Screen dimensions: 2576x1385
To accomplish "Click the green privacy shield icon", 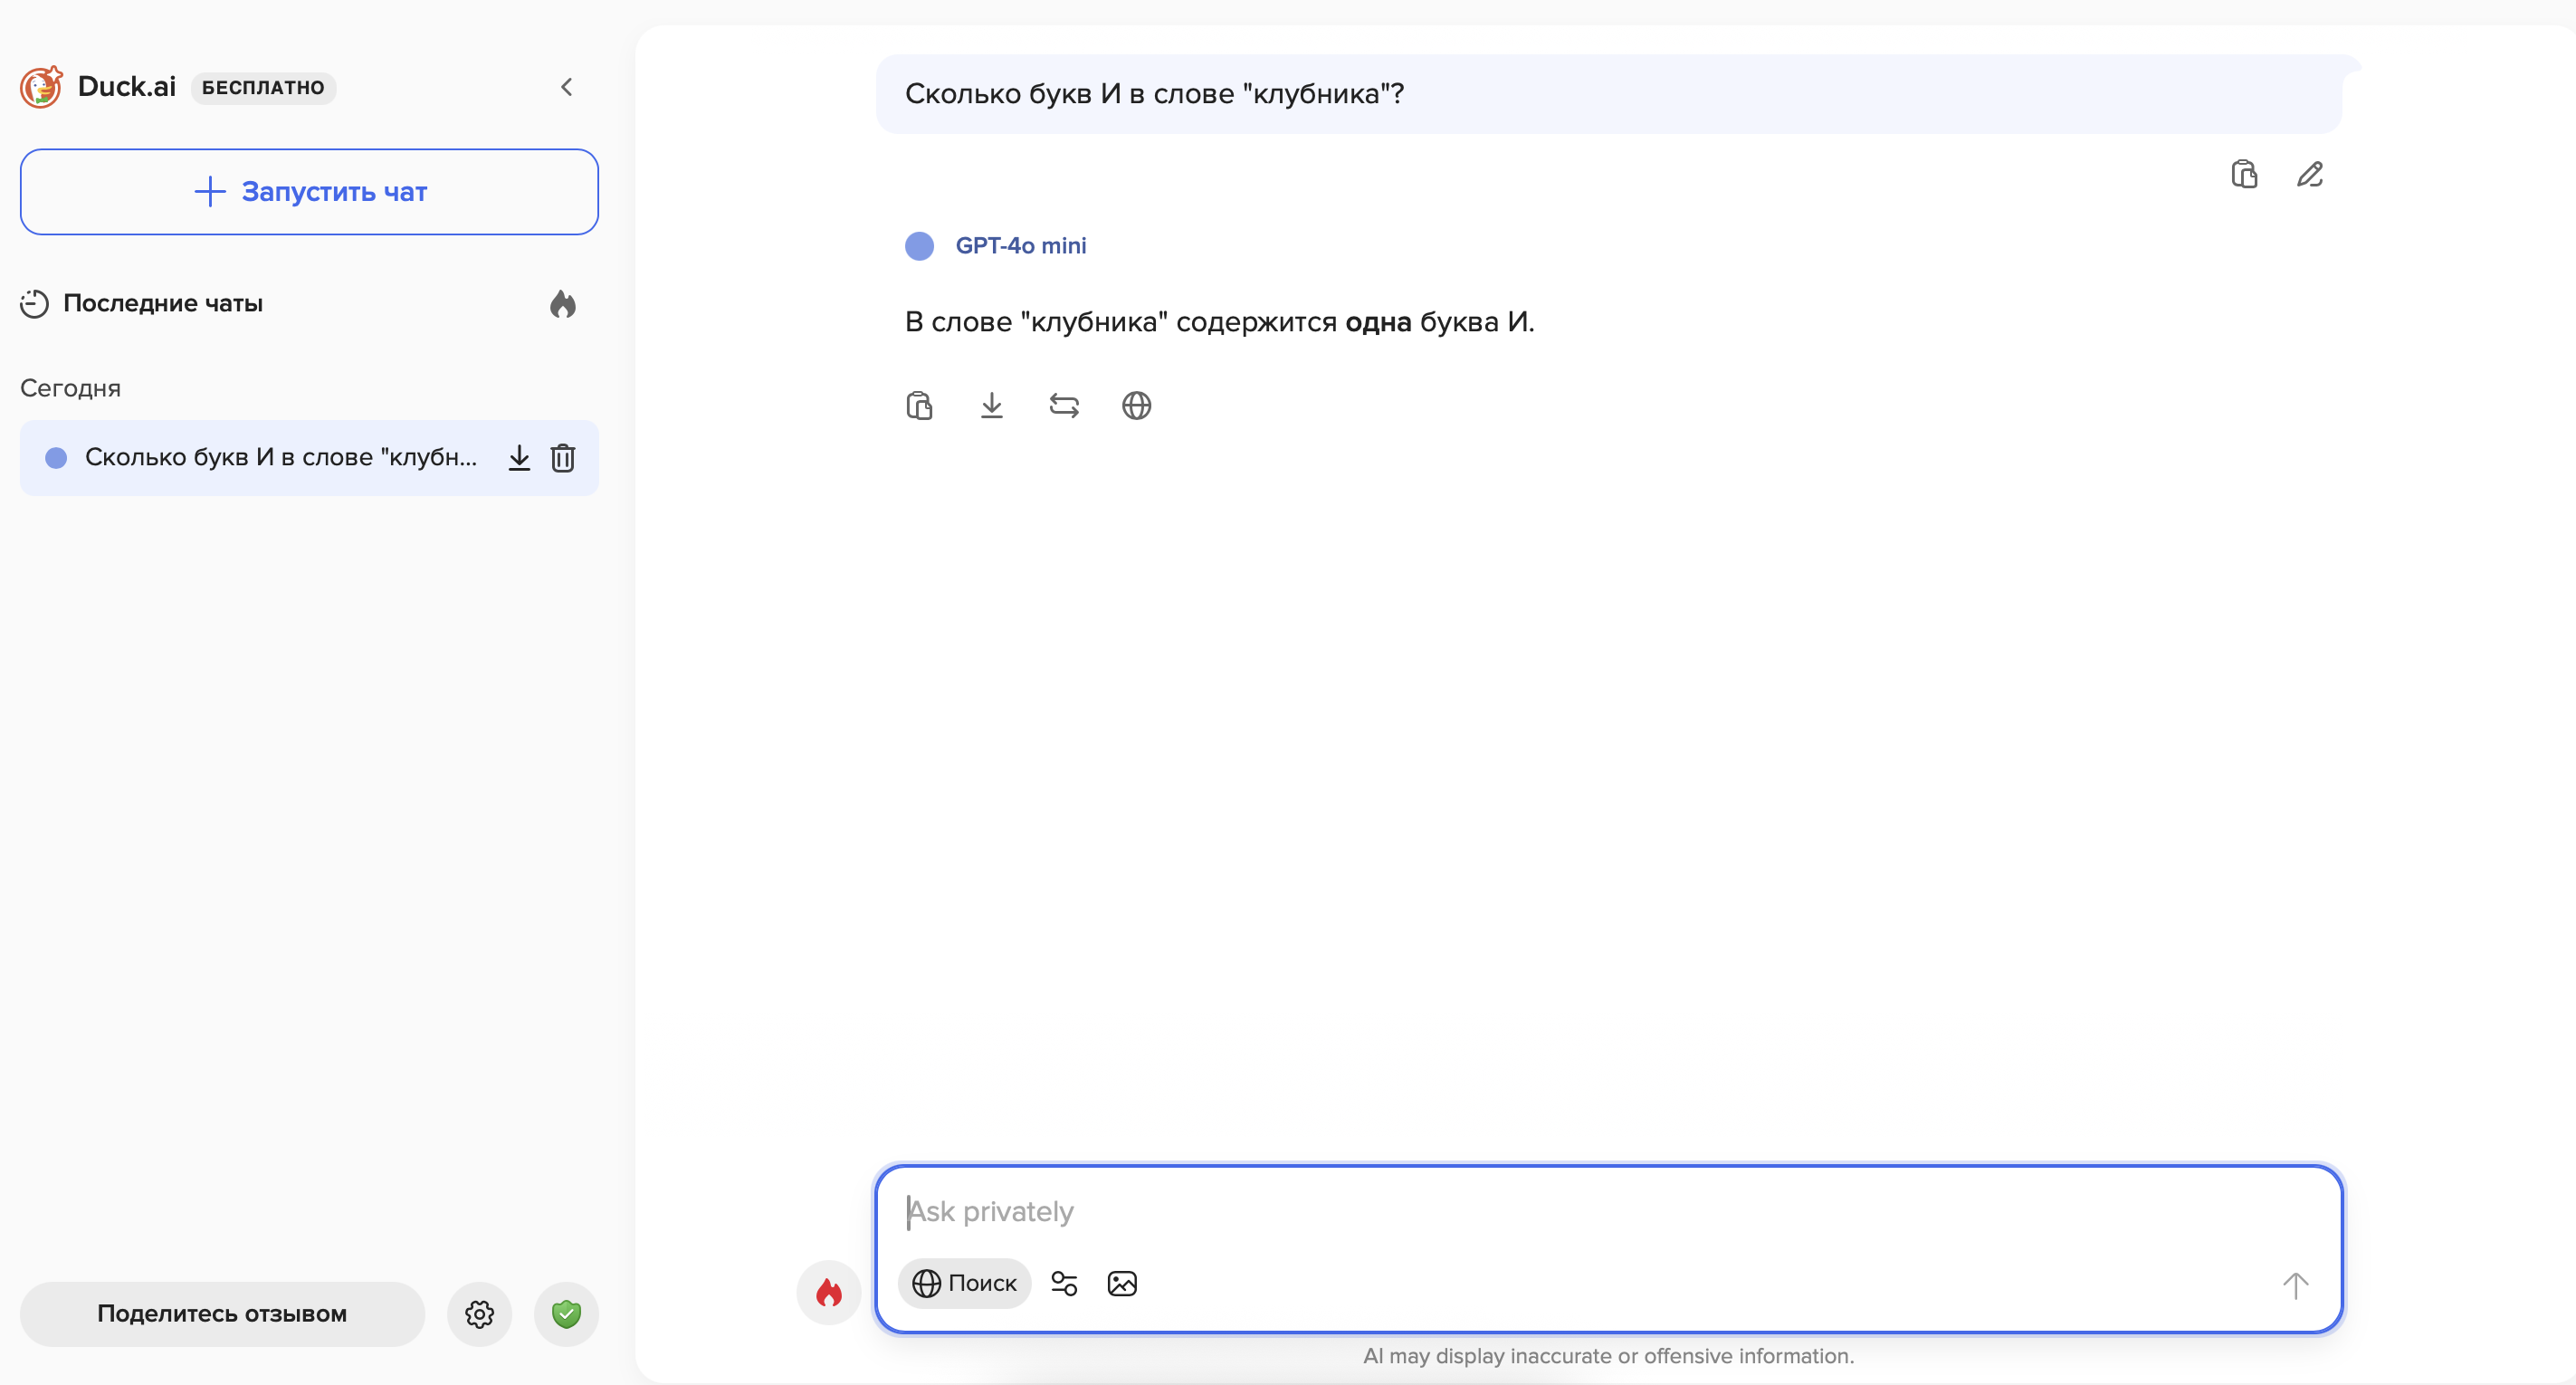I will click(566, 1314).
